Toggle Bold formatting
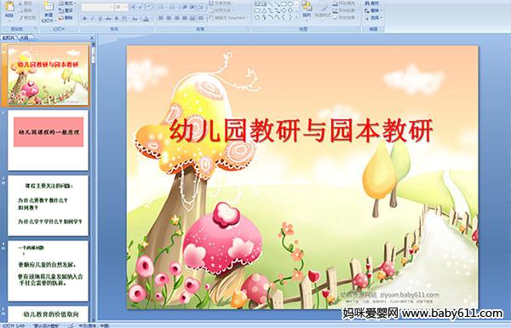 [84, 19]
